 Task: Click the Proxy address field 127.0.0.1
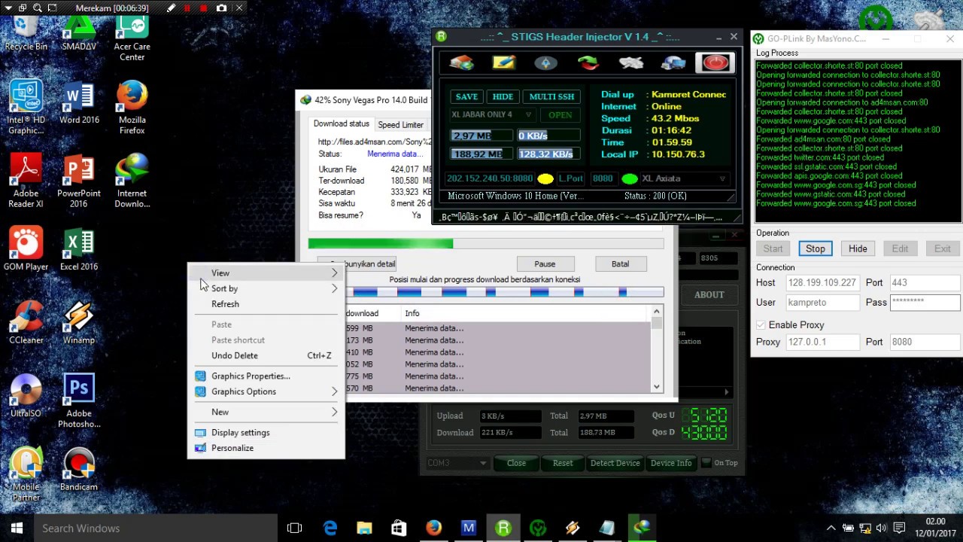(x=822, y=342)
